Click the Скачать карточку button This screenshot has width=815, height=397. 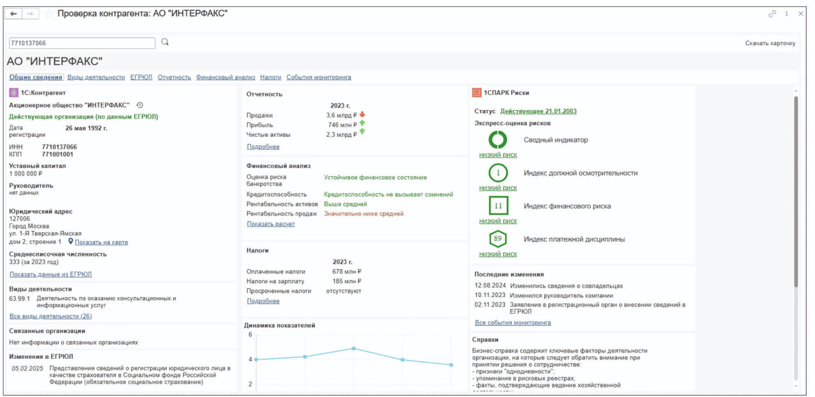[770, 43]
